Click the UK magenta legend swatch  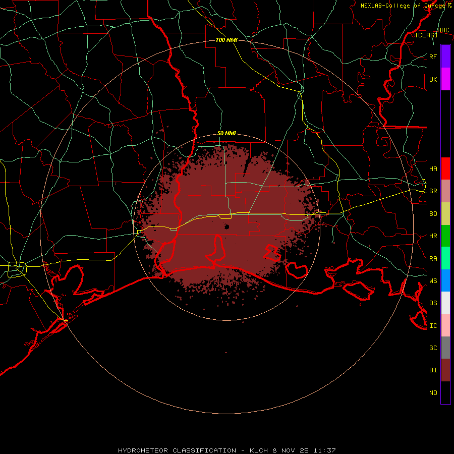pos(445,79)
